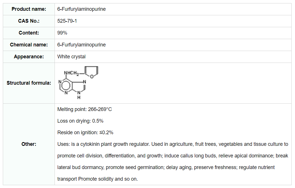295x188 pixels.
Task: Click the melting point 266-269°C line
Action: [x=84, y=109]
